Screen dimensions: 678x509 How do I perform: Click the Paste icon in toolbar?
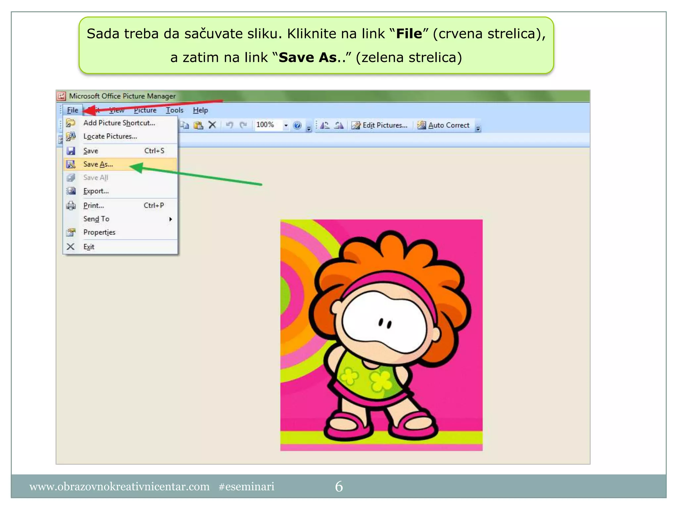pos(198,125)
